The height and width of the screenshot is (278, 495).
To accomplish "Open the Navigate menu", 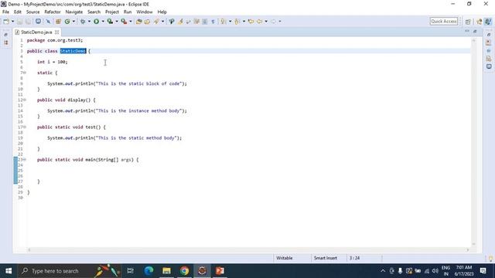I will coord(74,12).
